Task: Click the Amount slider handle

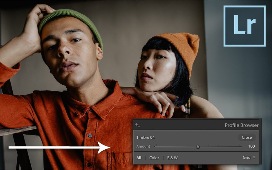Action: [198, 147]
